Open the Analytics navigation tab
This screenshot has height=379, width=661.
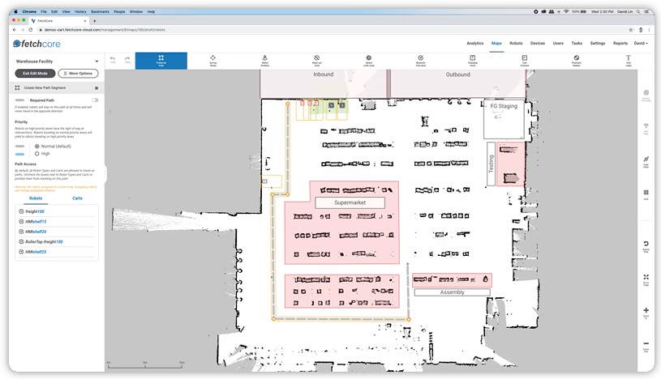(x=475, y=43)
